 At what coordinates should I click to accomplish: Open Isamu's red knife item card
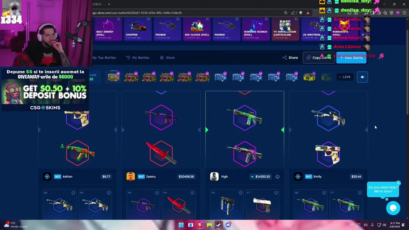pyautogui.click(x=179, y=204)
